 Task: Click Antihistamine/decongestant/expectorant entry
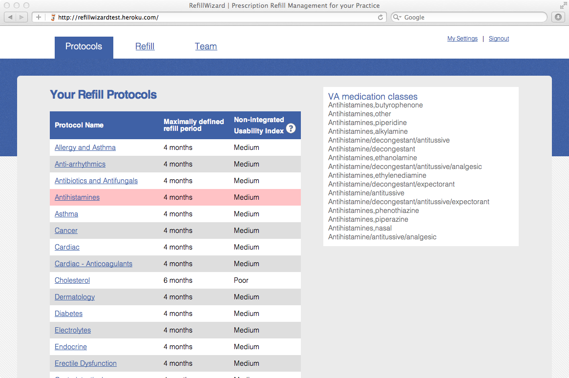[x=392, y=184]
